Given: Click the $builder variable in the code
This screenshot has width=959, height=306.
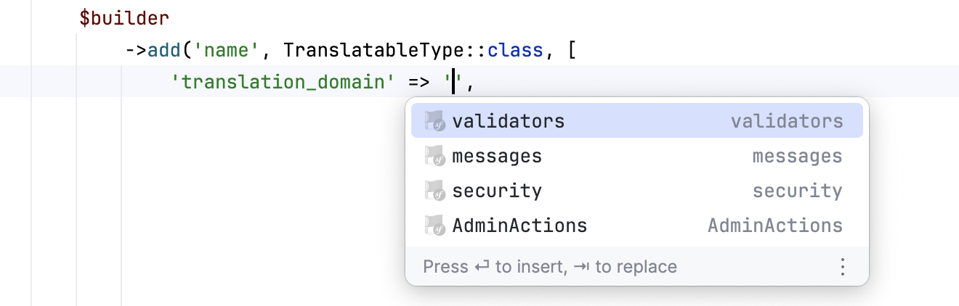Looking at the screenshot, I should 124,18.
